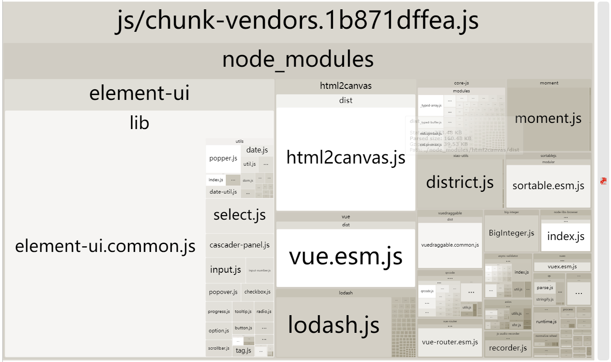Select the xhr.js block in axios
Viewport: 611px width, 362px height.
516,325
